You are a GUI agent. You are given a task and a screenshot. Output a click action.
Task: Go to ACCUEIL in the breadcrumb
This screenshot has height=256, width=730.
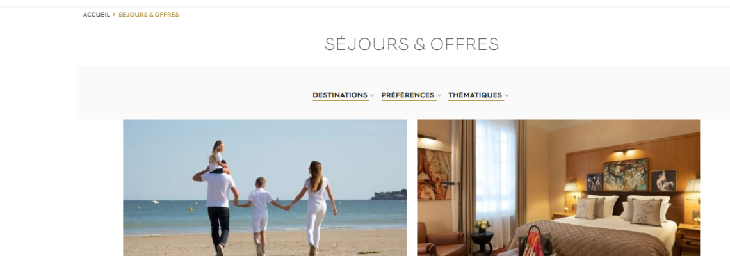pos(96,15)
